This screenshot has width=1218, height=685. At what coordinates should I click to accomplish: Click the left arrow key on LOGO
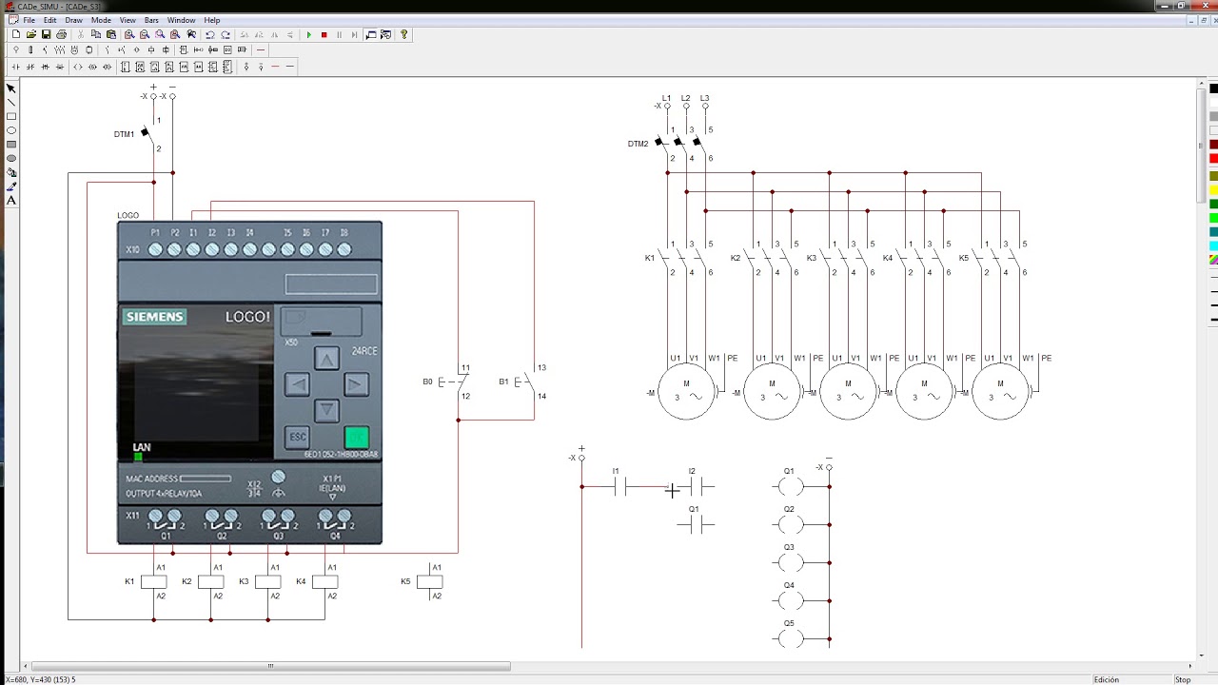[297, 384]
